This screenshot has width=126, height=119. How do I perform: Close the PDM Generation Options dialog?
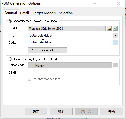(x=119, y=3)
